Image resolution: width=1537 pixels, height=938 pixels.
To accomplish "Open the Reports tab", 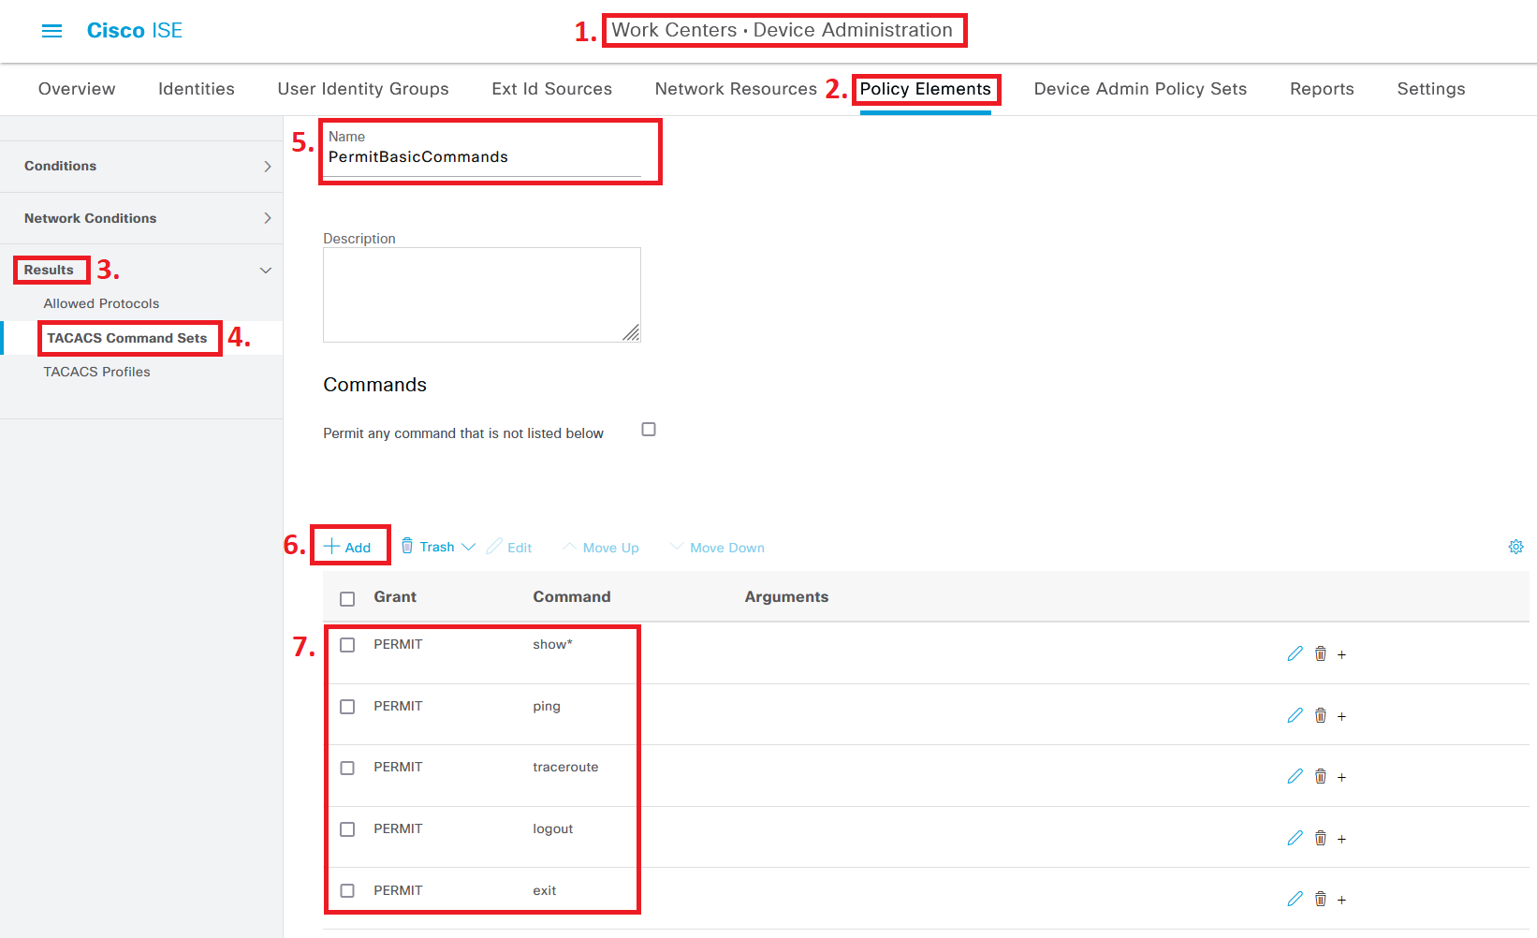I will (1321, 89).
